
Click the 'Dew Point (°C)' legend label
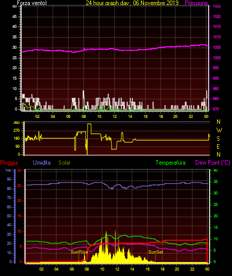(x=213, y=163)
